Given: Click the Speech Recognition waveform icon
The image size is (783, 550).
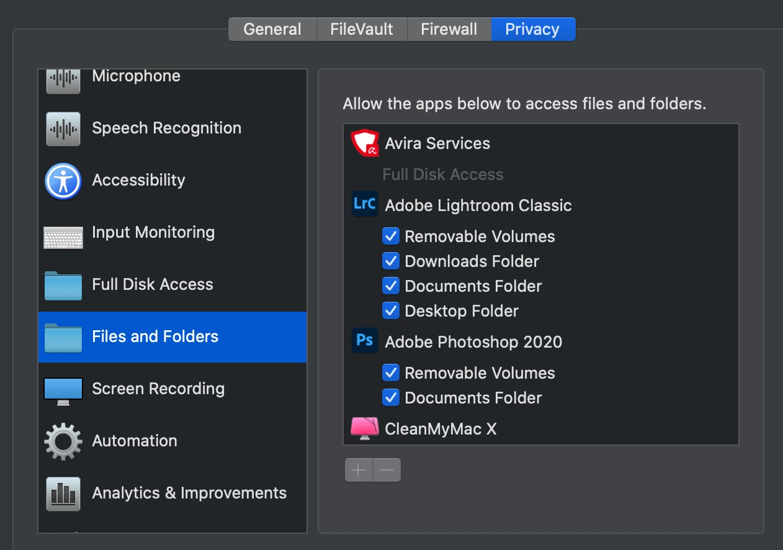Looking at the screenshot, I should pos(63,128).
